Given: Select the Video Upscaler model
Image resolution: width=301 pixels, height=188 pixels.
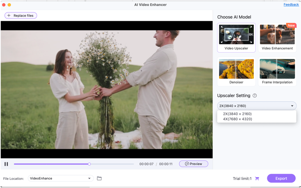Looking at the screenshot, I should [236, 38].
